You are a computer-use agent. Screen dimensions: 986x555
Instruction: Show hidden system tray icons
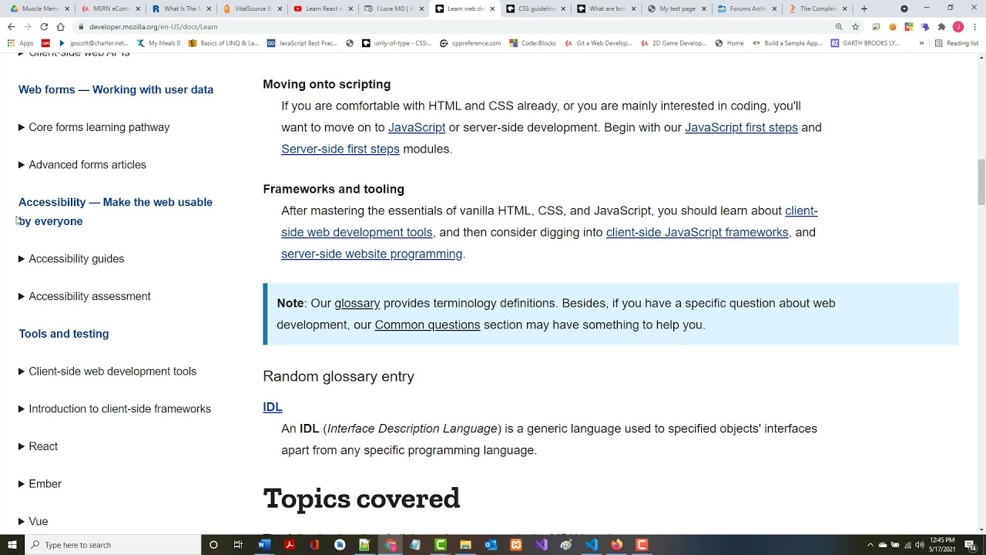[870, 545]
